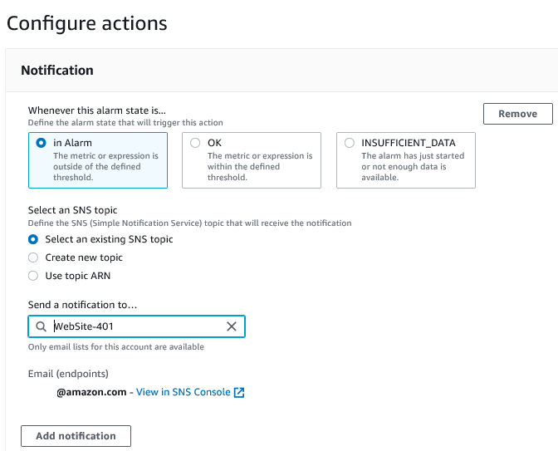
Task: Open the "View in SNS Console" link
Action: coord(183,392)
